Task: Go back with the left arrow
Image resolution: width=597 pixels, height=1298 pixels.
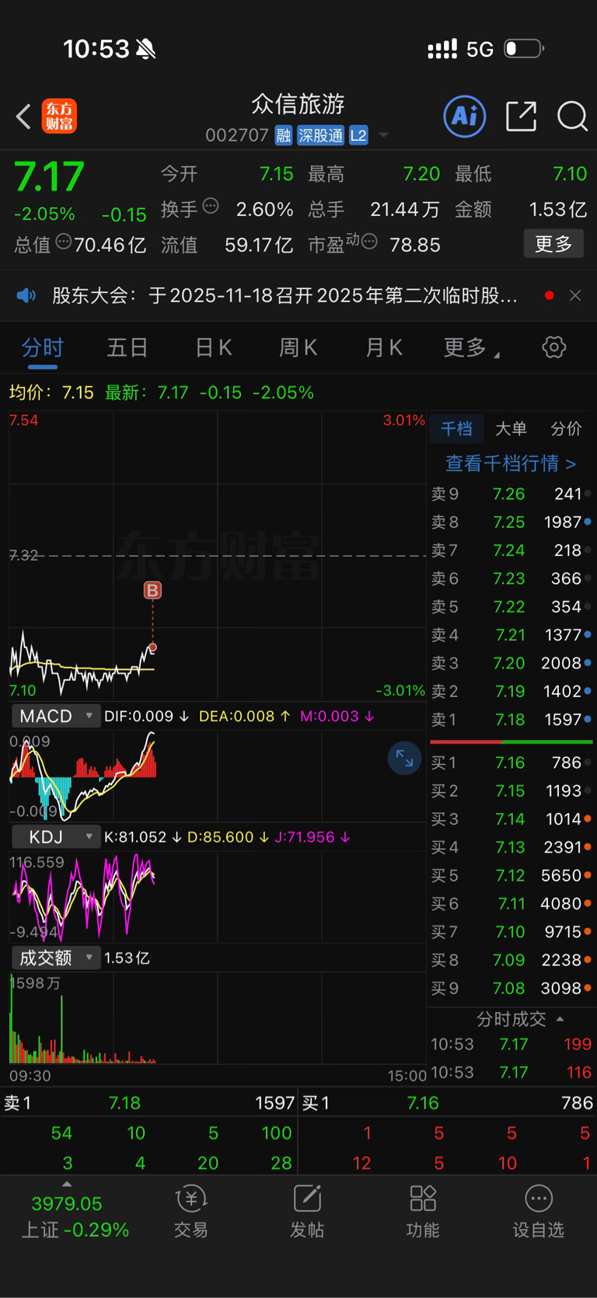Action: click(23, 117)
